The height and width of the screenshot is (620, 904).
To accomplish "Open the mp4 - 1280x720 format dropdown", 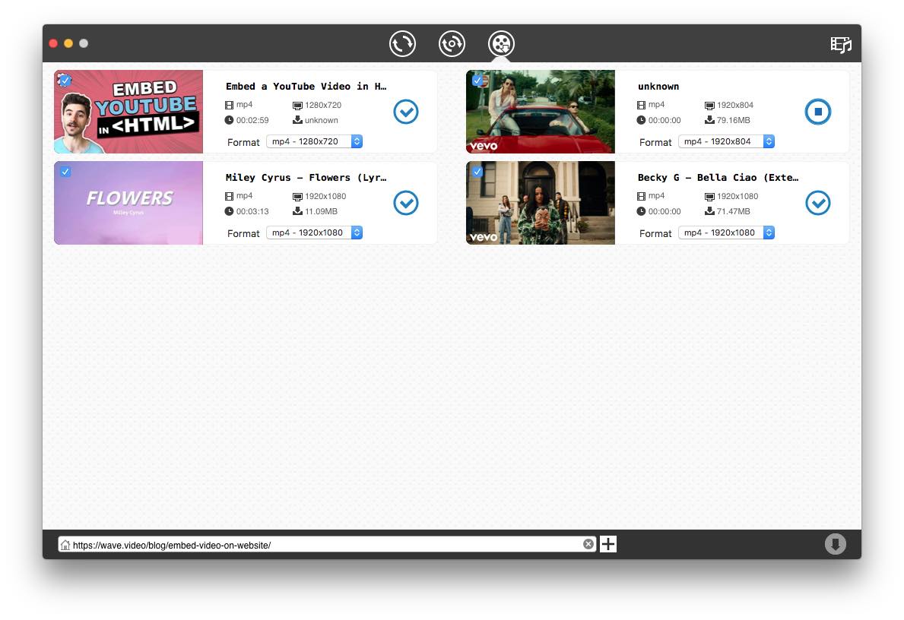I will 314,141.
